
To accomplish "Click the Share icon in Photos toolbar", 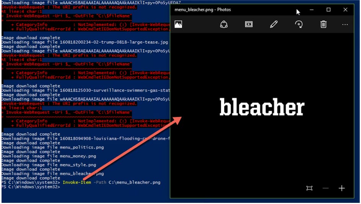I will pos(224,24).
